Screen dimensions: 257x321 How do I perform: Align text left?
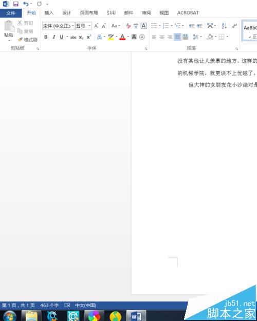[154, 37]
